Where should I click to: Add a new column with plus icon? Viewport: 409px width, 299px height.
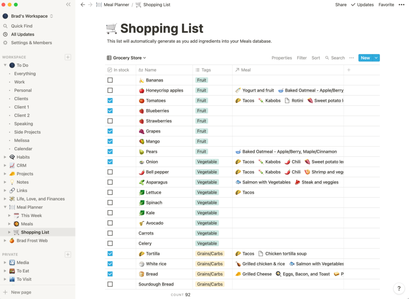pos(349,70)
